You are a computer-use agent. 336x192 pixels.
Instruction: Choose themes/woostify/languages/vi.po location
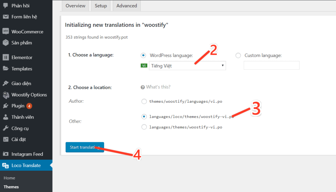[x=144, y=101]
